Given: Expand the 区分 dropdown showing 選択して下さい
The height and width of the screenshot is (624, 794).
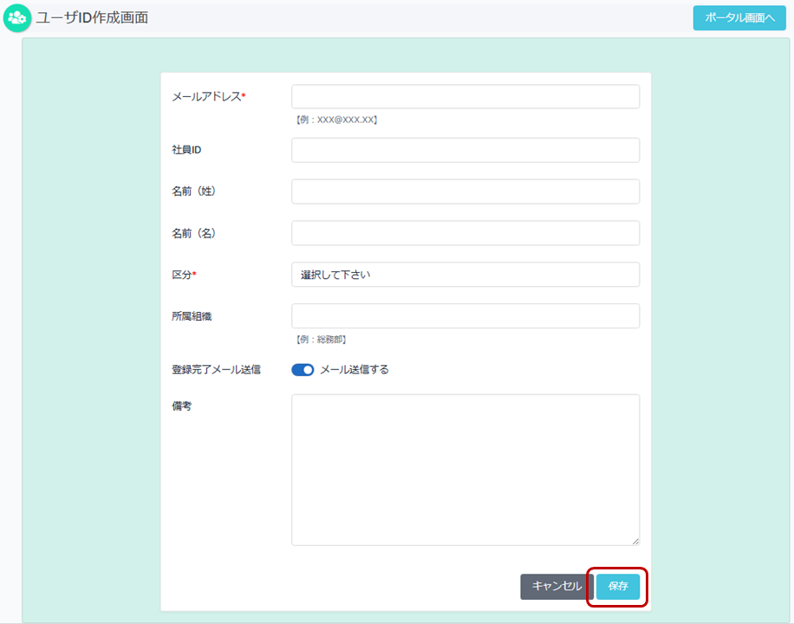Looking at the screenshot, I should tap(465, 275).
